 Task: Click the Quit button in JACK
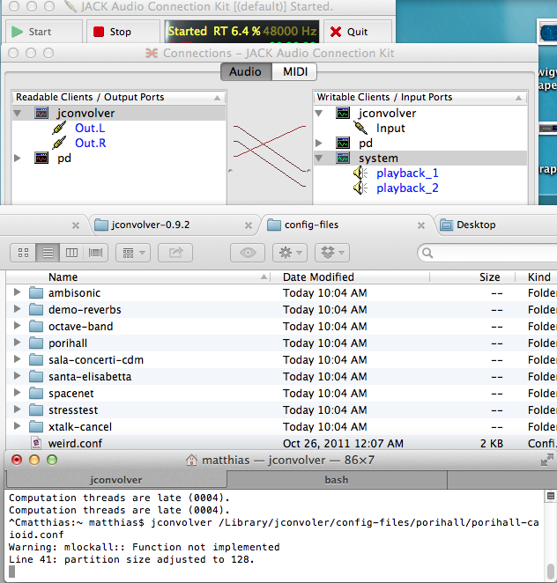[357, 32]
